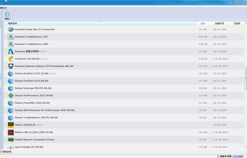247x158 pixels.
Task: Select the Autodesk TrodeExtension 2017 name
Action: 31,37
